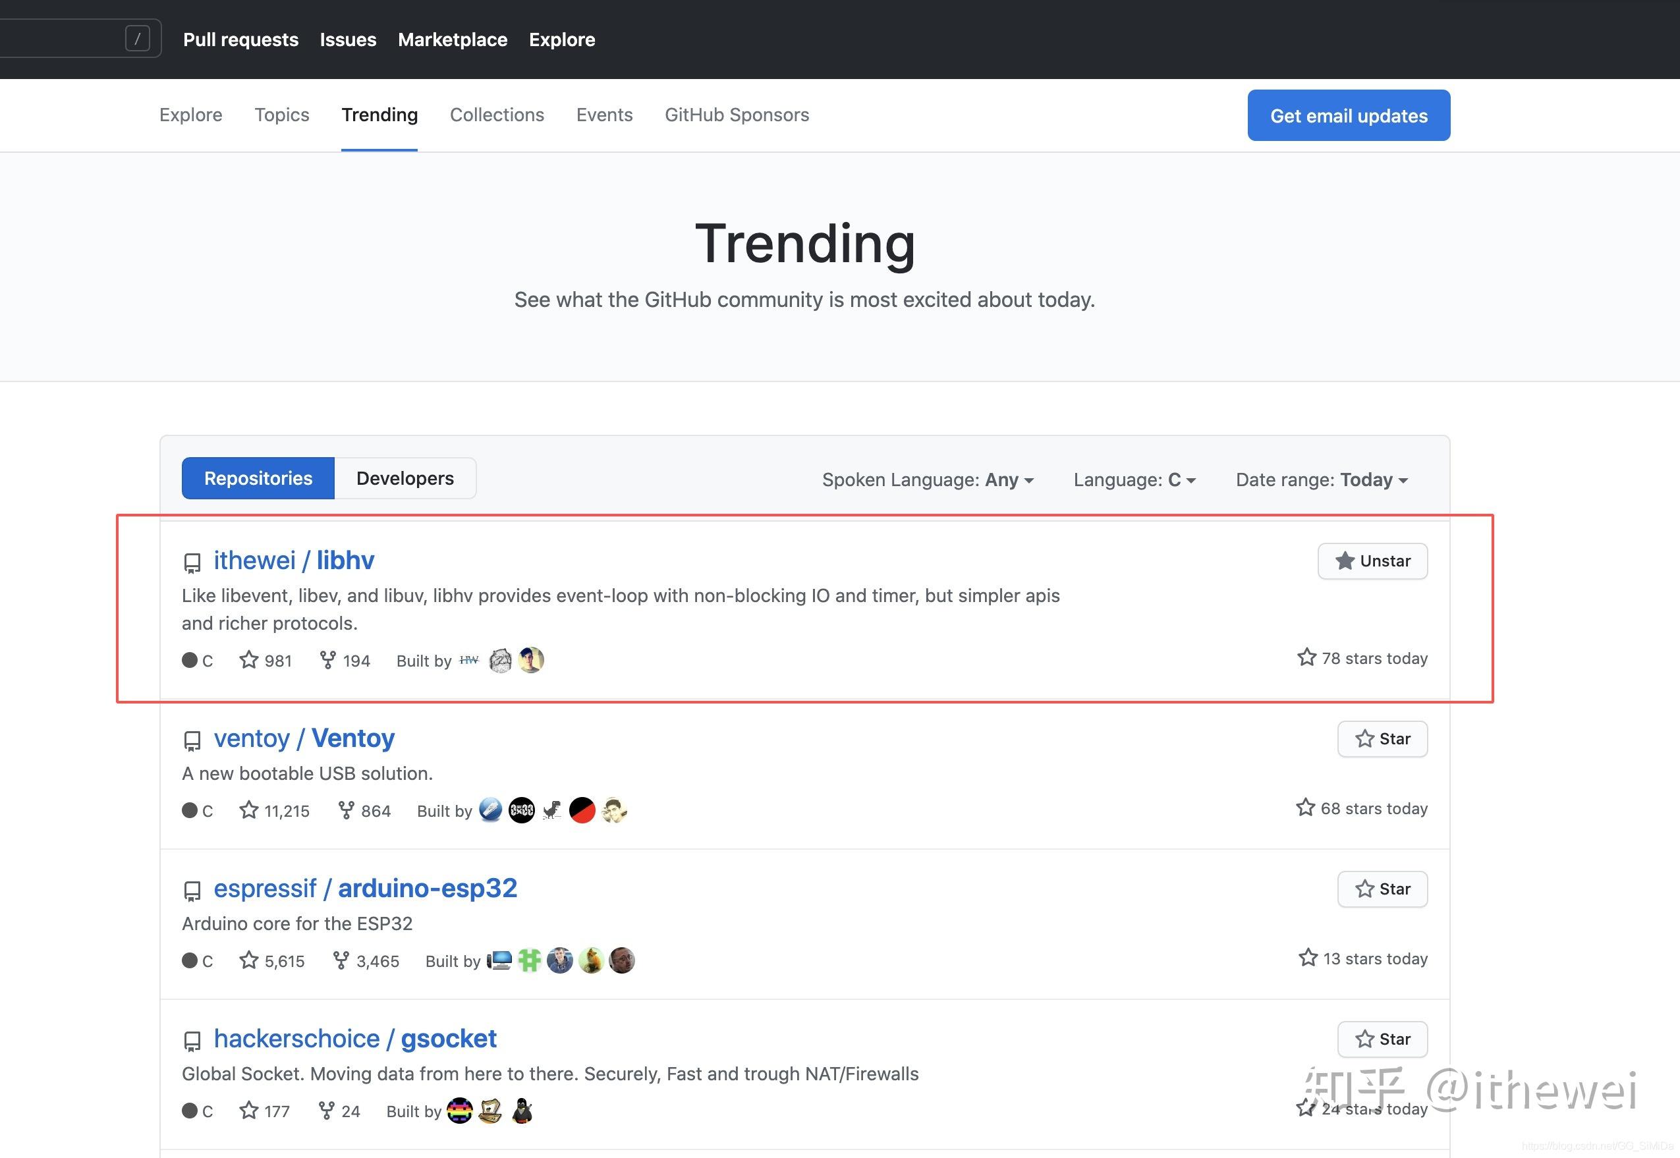Click the penguin avatar under gsocket builders
Screen dimensions: 1680x1158
click(522, 1111)
